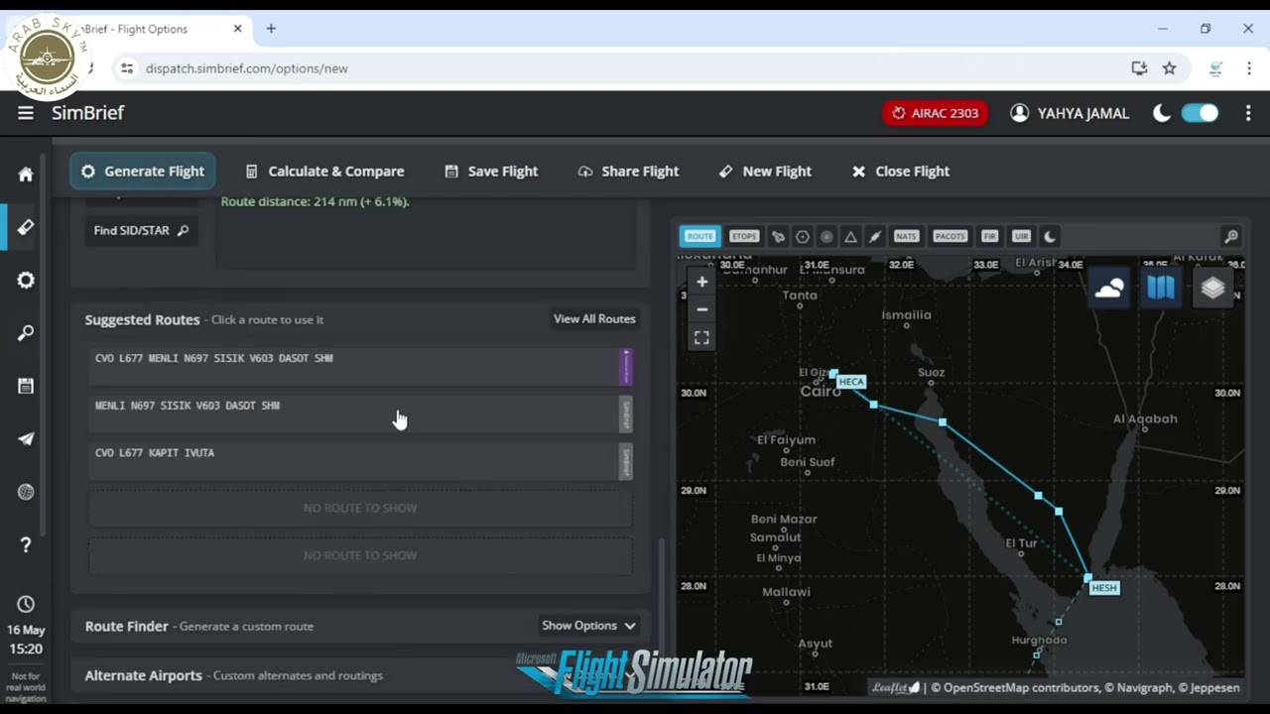Toggle the NATS tracks layer

(906, 236)
